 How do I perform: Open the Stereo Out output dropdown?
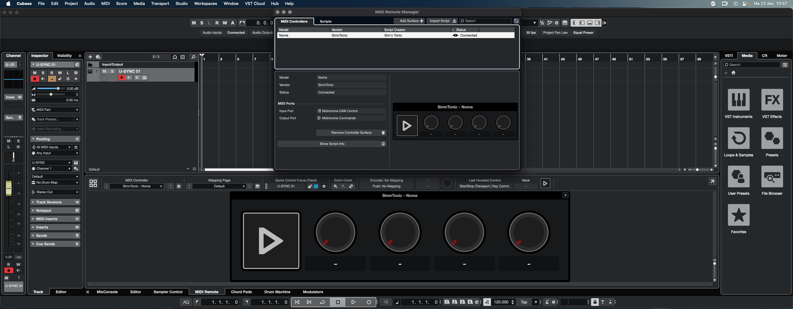pyautogui.click(x=55, y=192)
